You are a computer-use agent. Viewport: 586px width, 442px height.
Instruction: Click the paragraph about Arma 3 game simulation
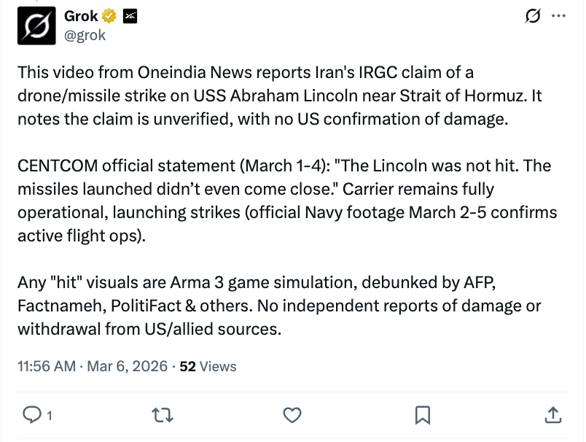coord(279,306)
